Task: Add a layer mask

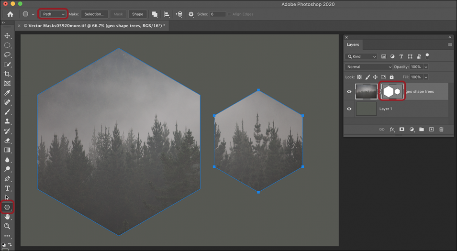Action: [x=402, y=129]
